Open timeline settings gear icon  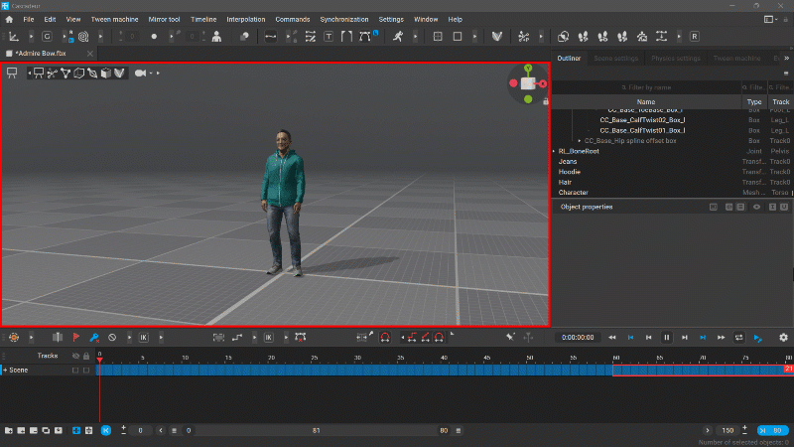click(x=783, y=338)
